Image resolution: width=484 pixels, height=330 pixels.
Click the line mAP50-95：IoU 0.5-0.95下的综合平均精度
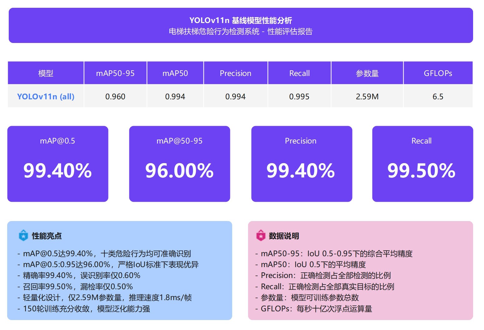point(334,254)
